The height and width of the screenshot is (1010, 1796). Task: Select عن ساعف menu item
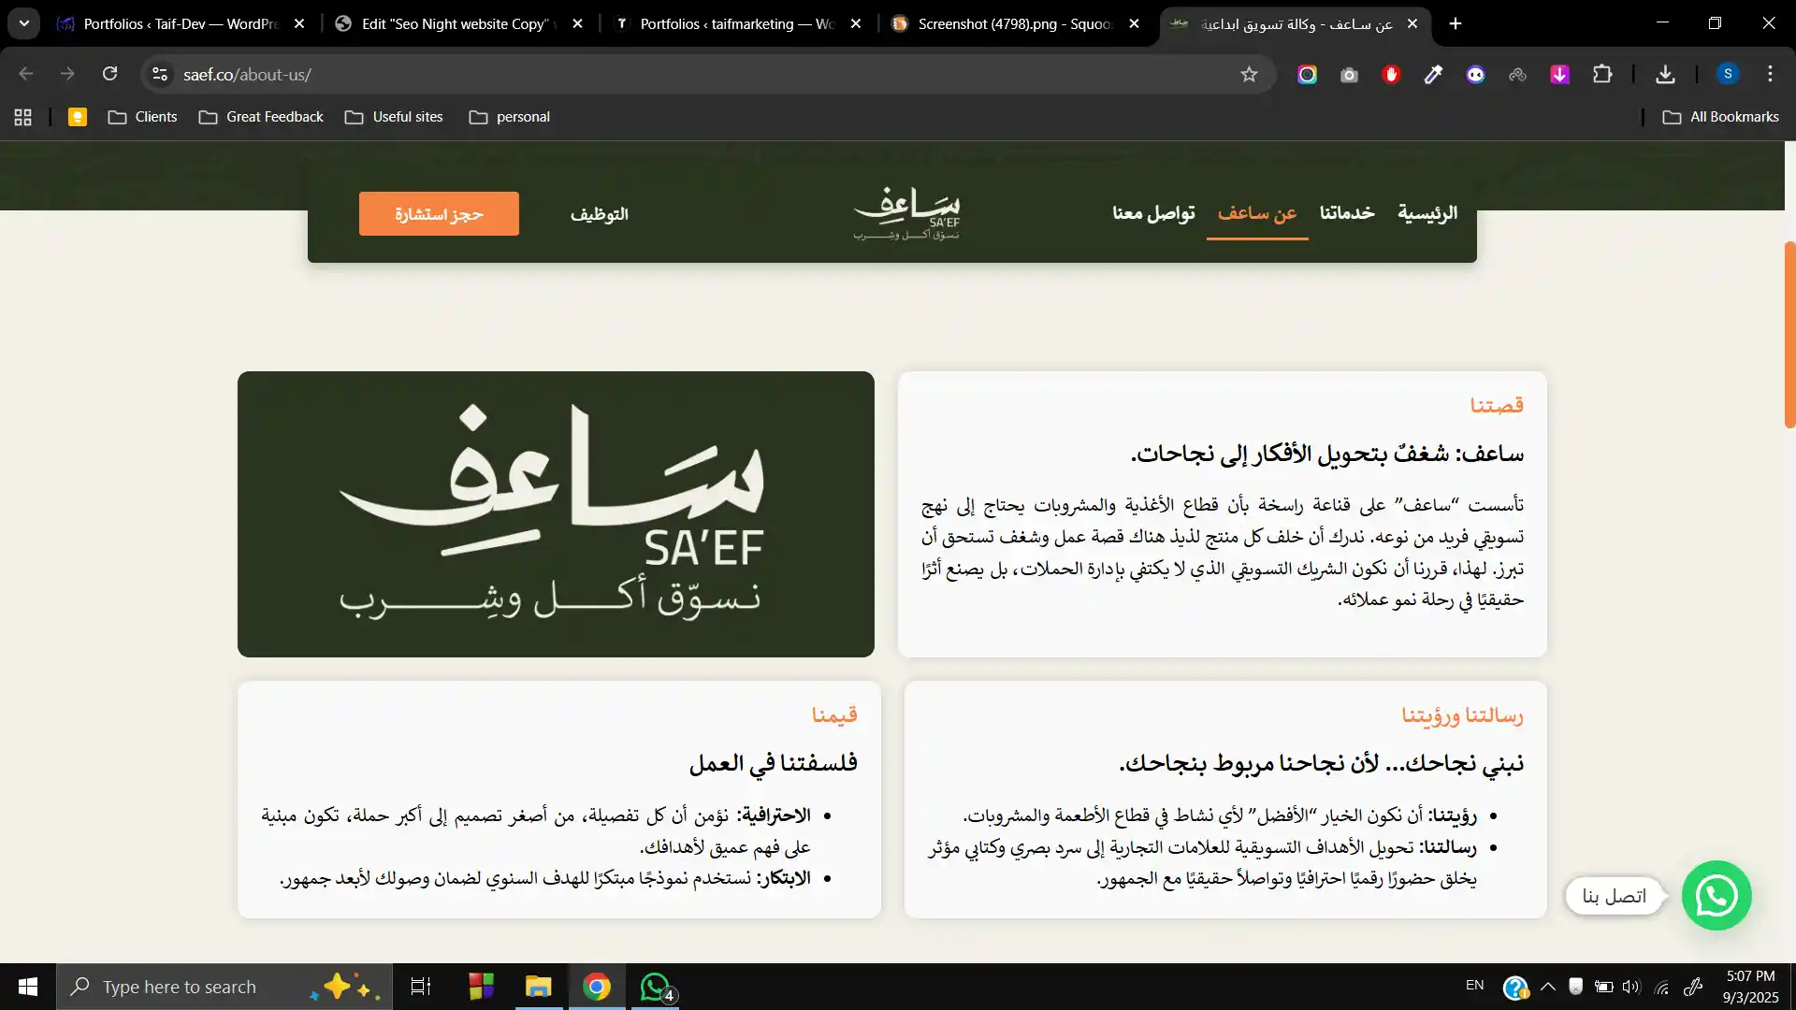1257,213
